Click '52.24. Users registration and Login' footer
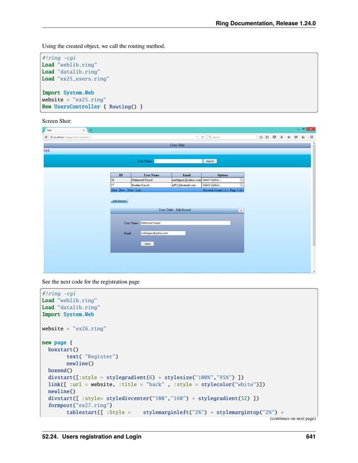The image size is (358, 463). pyautogui.click(x=91, y=437)
